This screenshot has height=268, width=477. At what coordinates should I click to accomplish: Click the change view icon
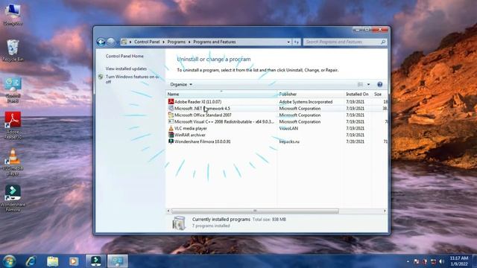click(360, 84)
